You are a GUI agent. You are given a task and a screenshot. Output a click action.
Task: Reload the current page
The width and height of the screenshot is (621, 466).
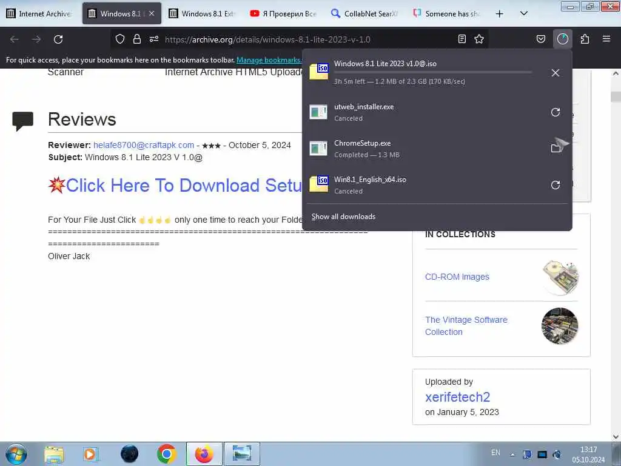[x=58, y=39]
